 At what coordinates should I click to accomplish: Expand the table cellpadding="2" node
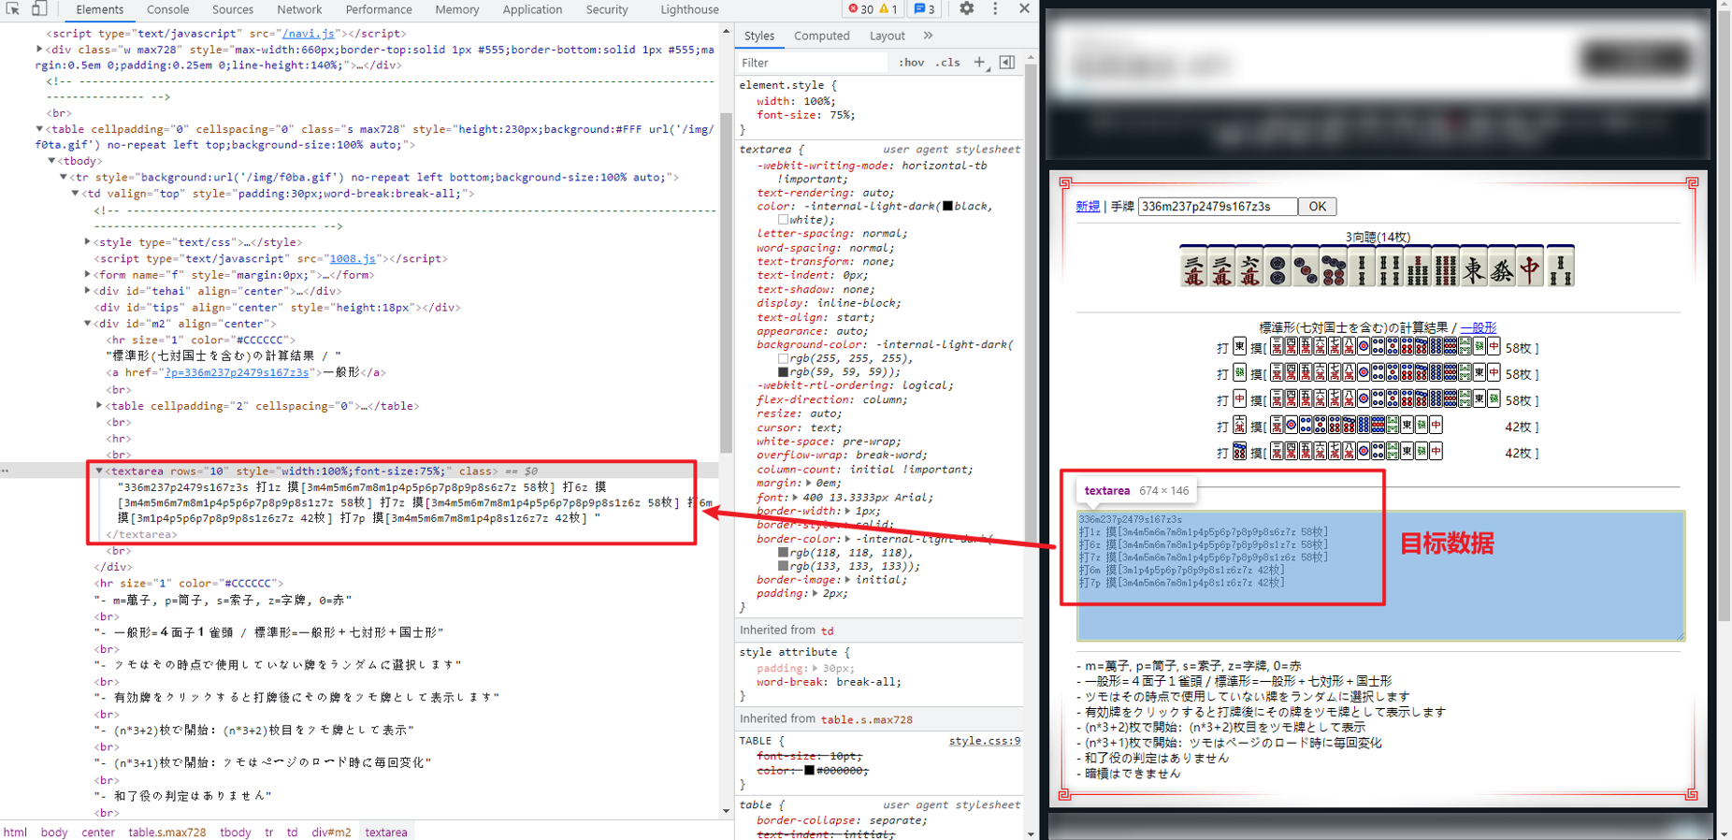[x=99, y=406]
